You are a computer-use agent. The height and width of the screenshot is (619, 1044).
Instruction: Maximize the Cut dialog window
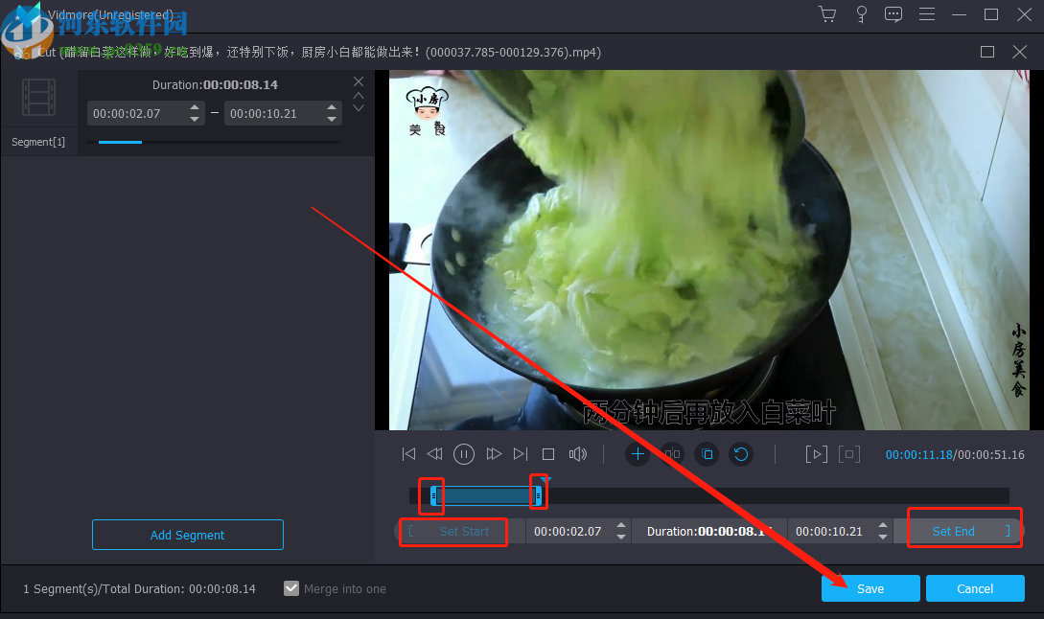click(987, 52)
